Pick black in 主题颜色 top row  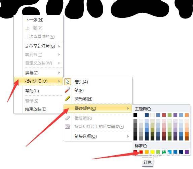tap(135, 115)
